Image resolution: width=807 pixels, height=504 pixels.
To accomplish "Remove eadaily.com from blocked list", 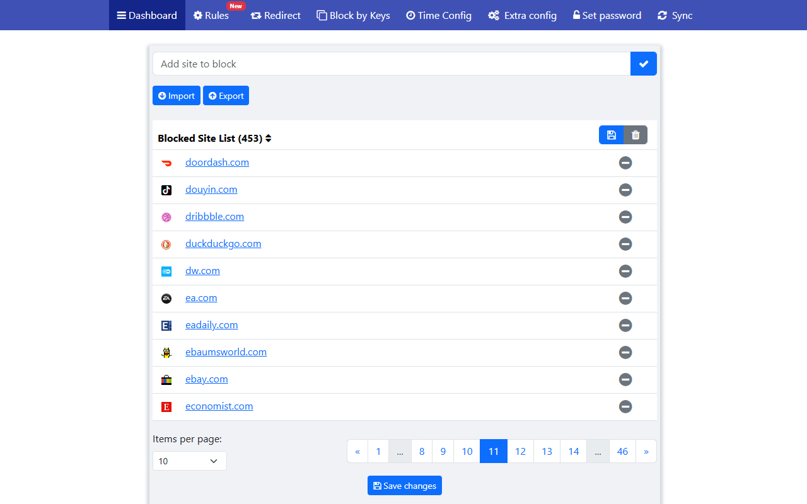I will (625, 325).
